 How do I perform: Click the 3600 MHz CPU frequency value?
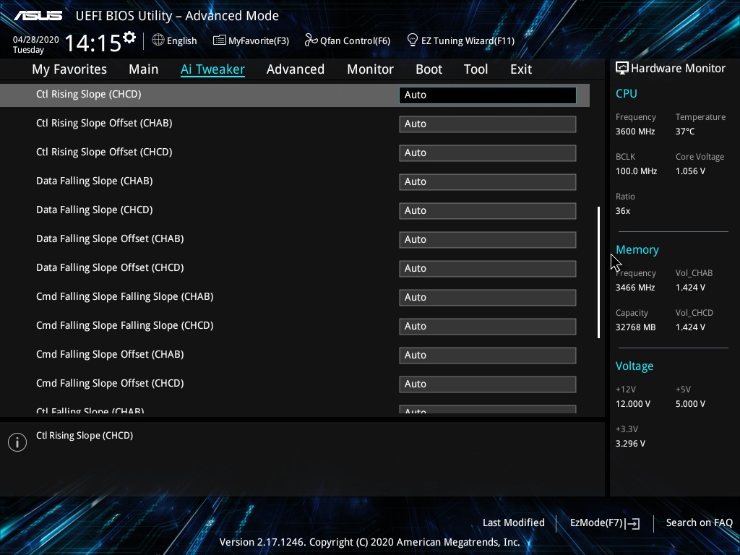[635, 132]
